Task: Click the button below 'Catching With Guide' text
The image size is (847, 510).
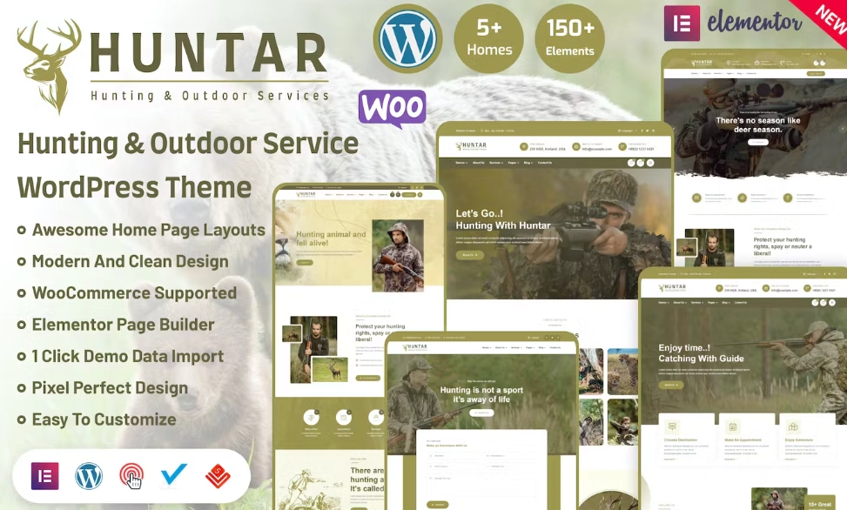Action: 671,385
